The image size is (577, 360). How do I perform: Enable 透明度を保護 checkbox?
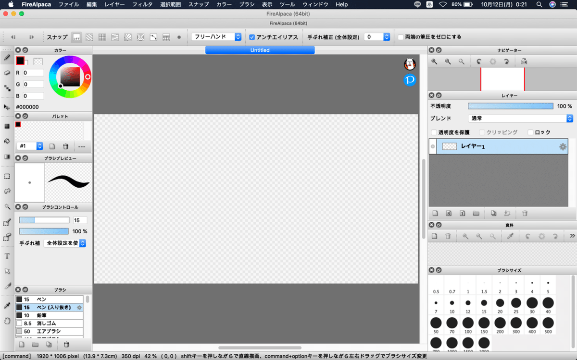click(434, 132)
